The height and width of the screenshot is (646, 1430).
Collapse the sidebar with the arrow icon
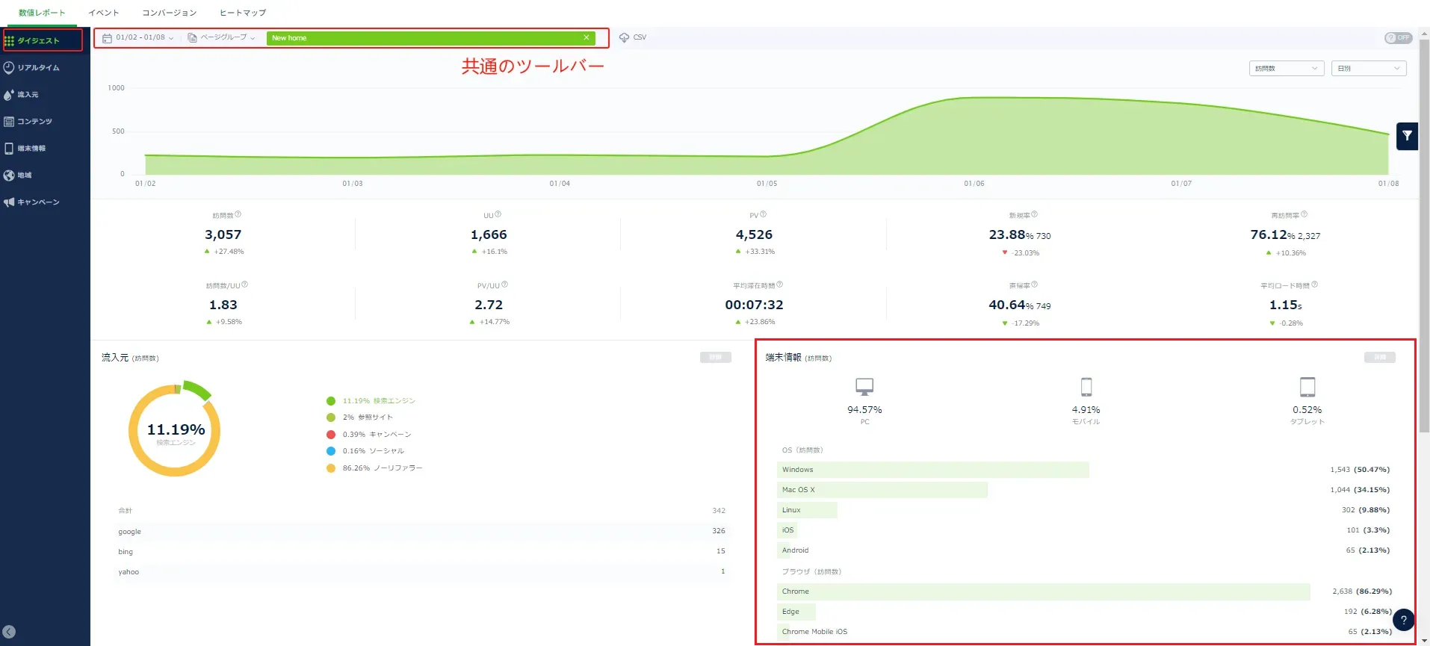coord(9,632)
